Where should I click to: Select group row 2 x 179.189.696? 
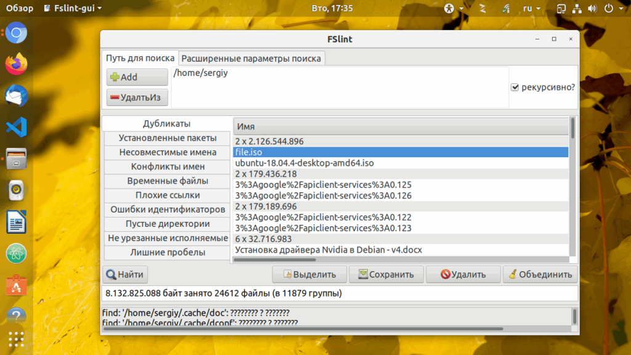pos(401,206)
